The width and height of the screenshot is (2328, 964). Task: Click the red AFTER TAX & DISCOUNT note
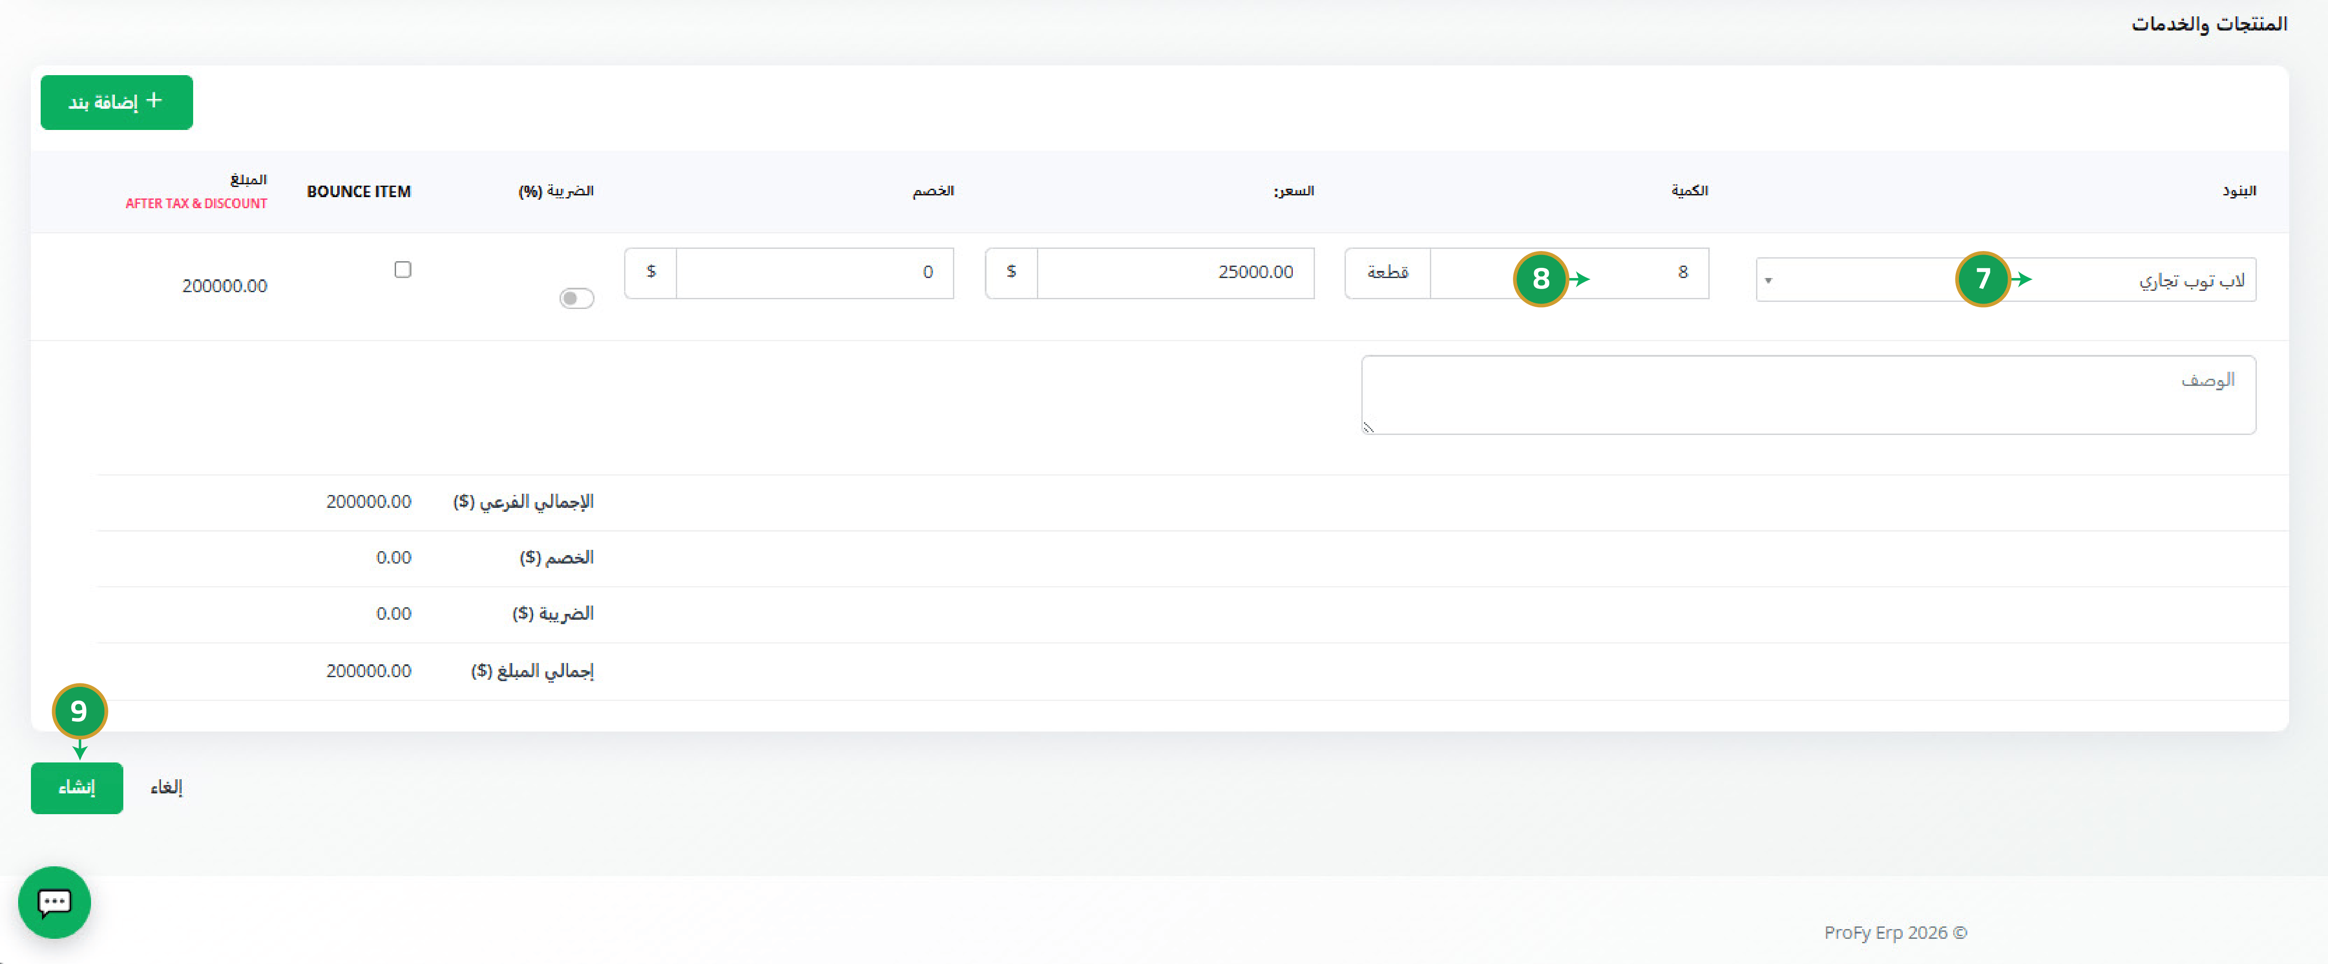pos(196,203)
